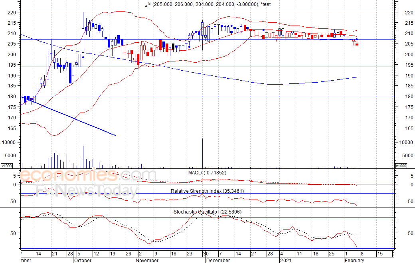This screenshot has width=415, height=263.
Task: Click the 10000 volume label on left axis
Action: (9, 142)
